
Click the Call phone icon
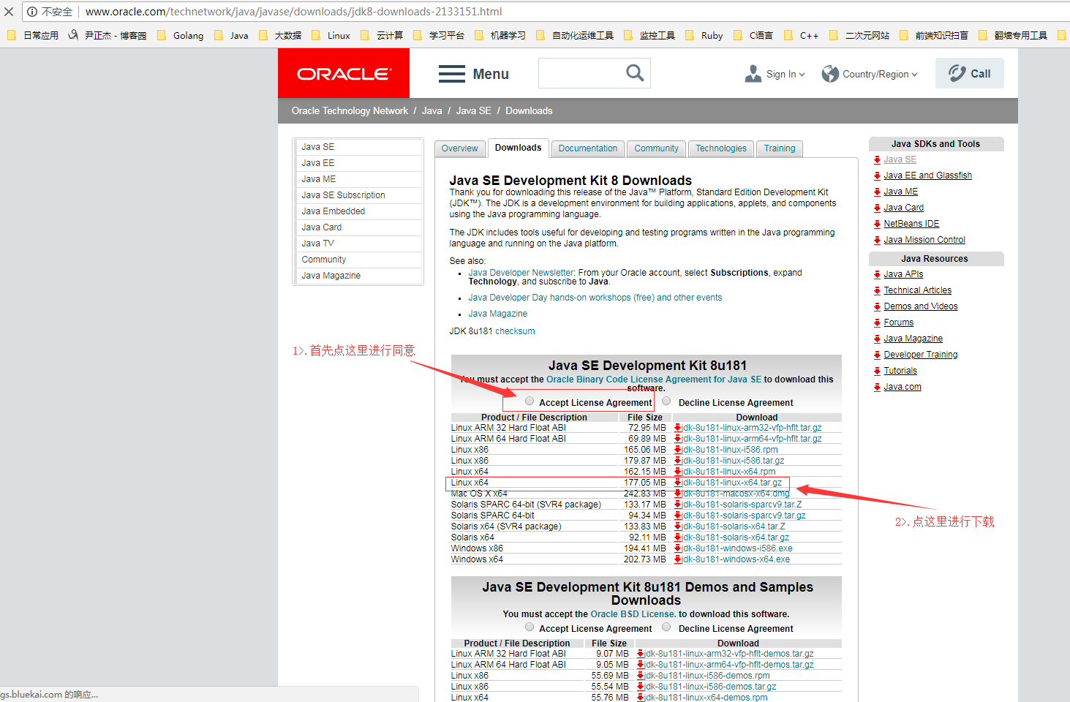[x=957, y=73]
